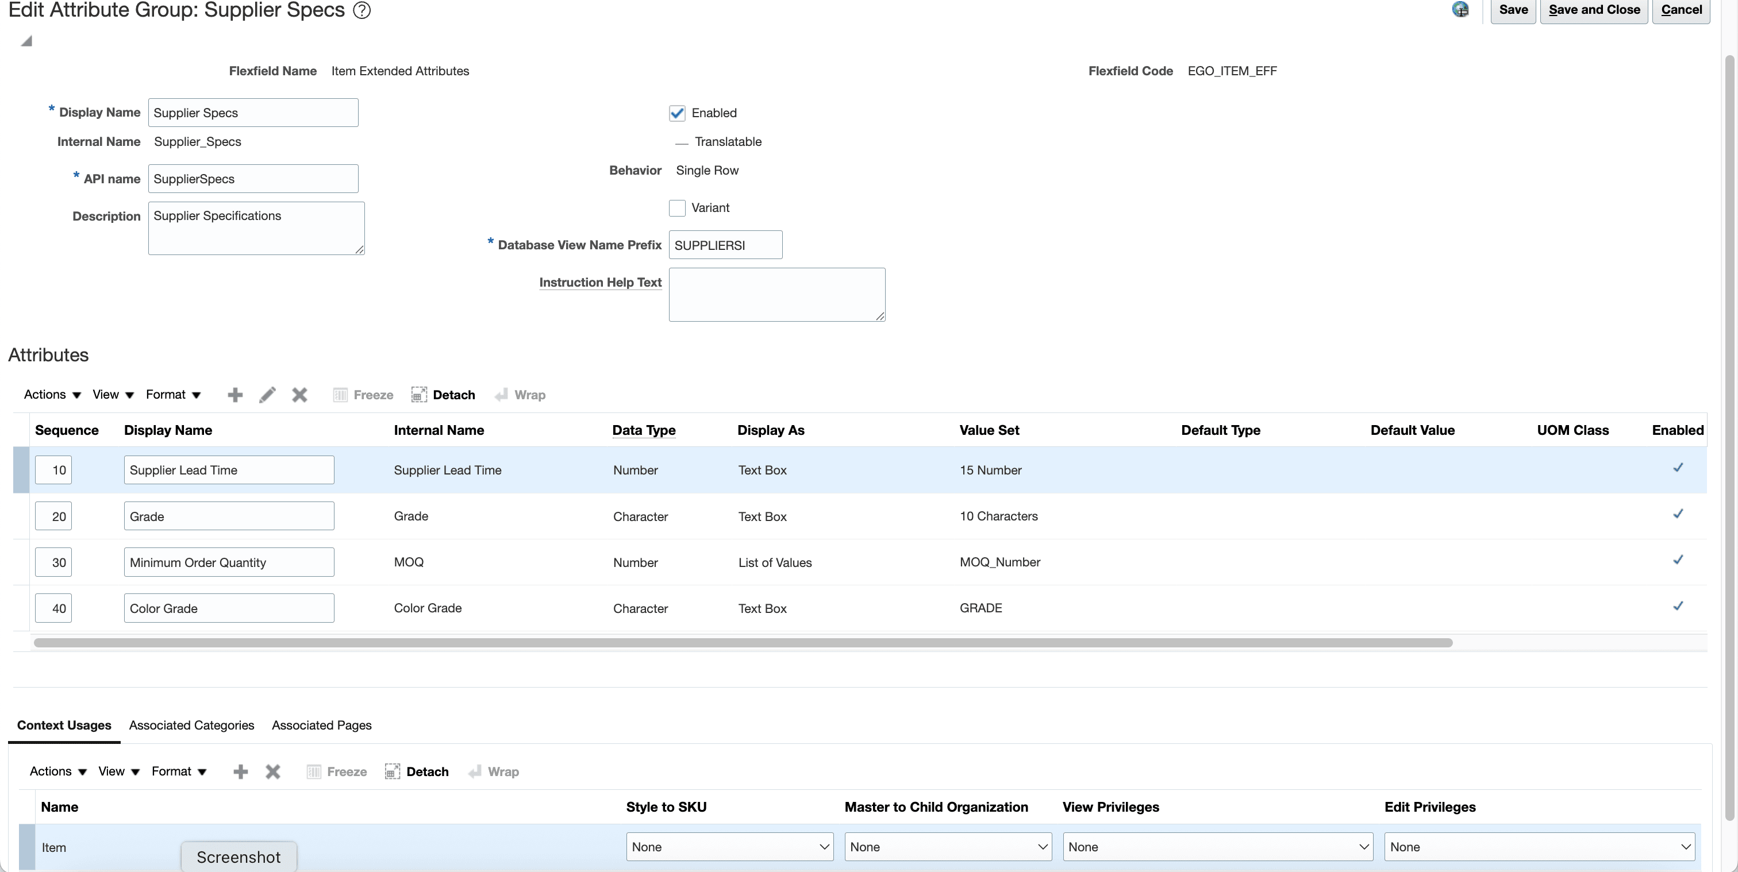Click the Grade display name field
This screenshot has width=1738, height=872.
coord(229,516)
